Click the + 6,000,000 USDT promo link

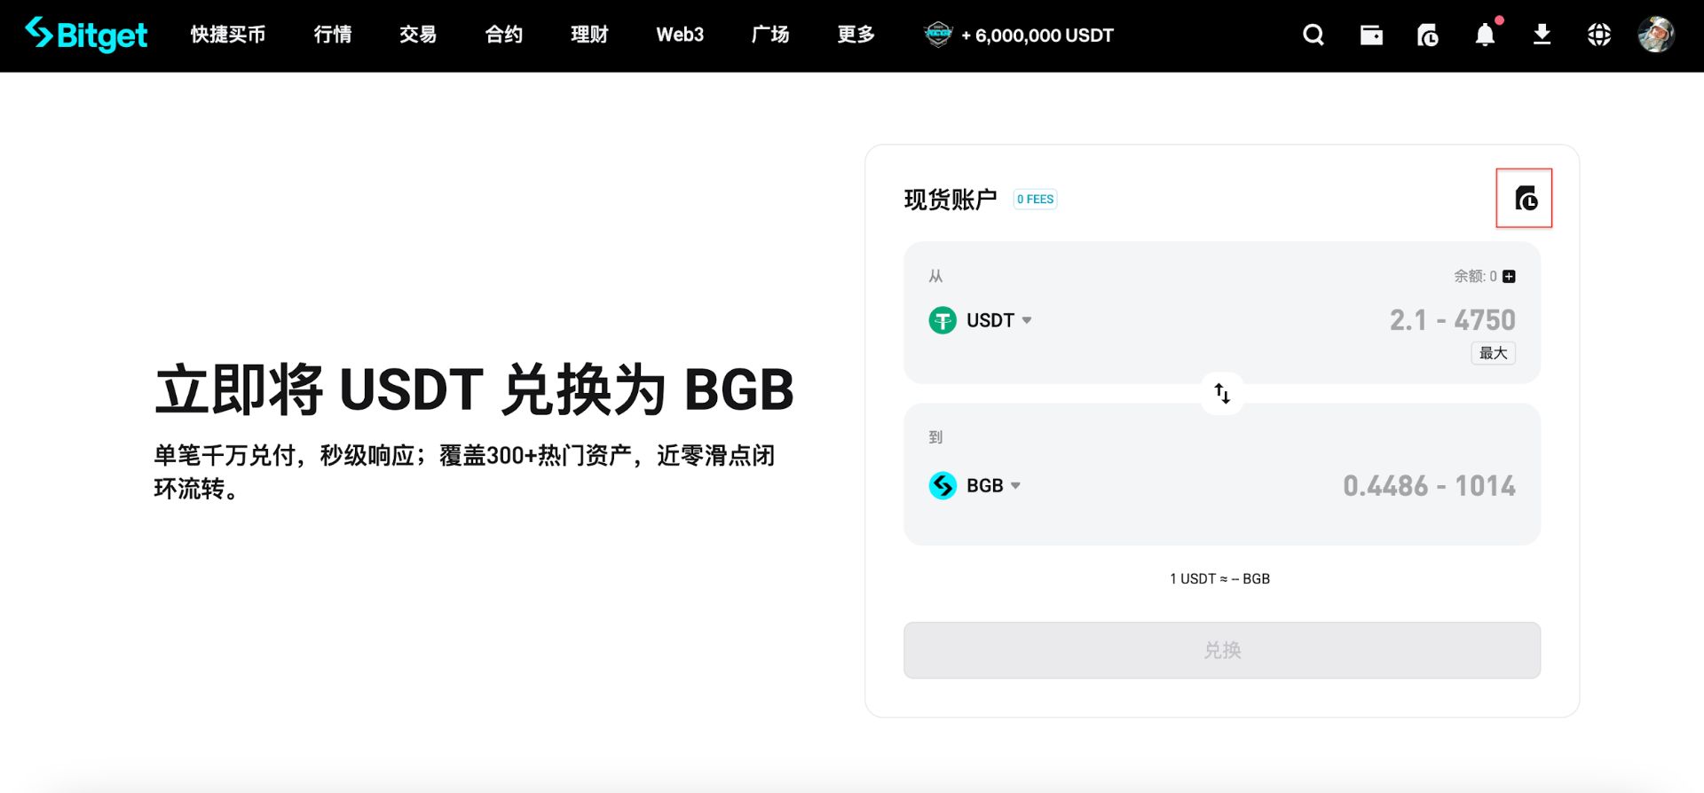(x=1037, y=35)
